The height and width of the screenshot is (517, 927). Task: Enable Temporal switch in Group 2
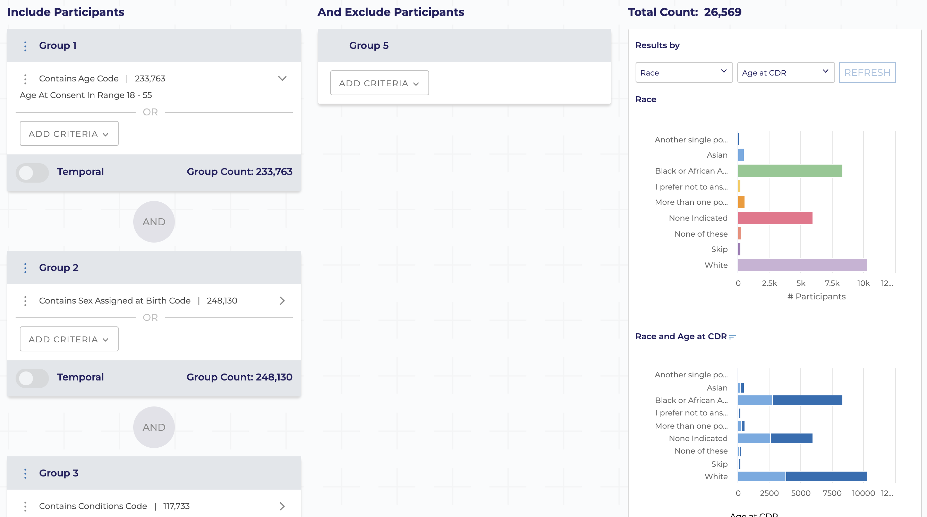coord(32,378)
